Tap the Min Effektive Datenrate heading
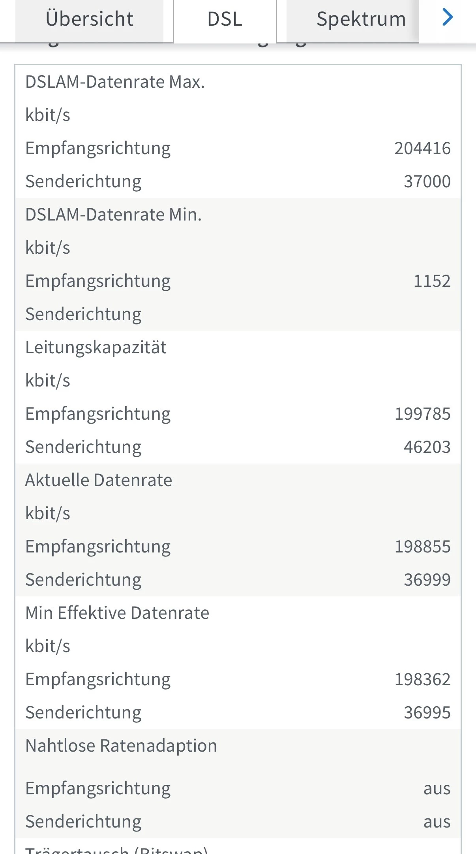Viewport: 476px width, 854px height. 117,613
